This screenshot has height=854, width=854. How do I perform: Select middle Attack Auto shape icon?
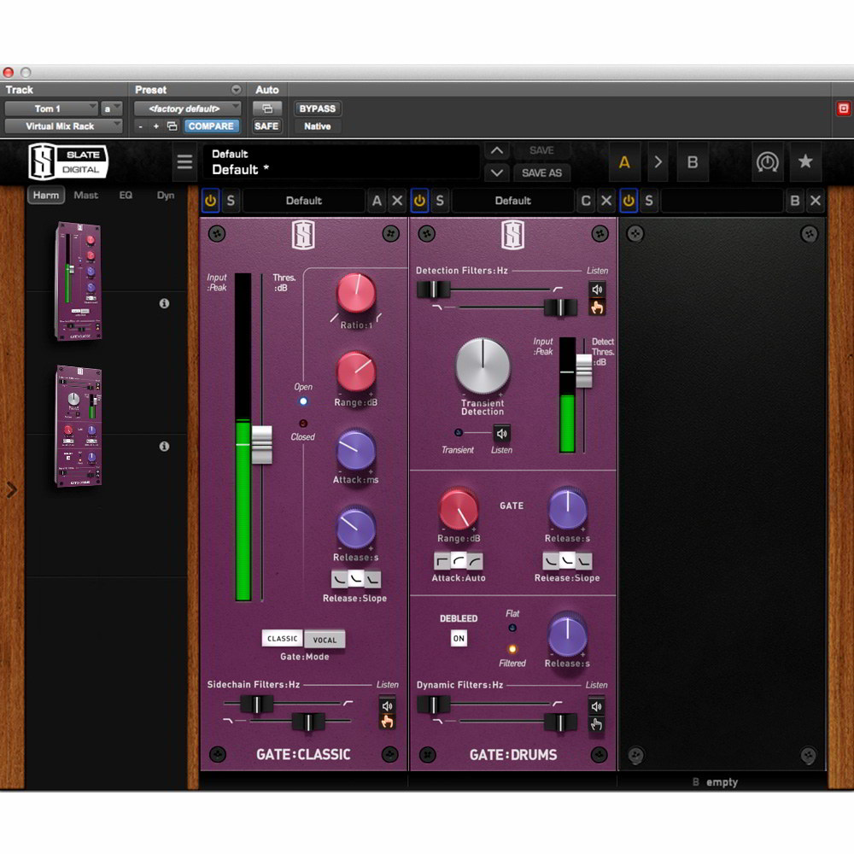pyautogui.click(x=459, y=560)
